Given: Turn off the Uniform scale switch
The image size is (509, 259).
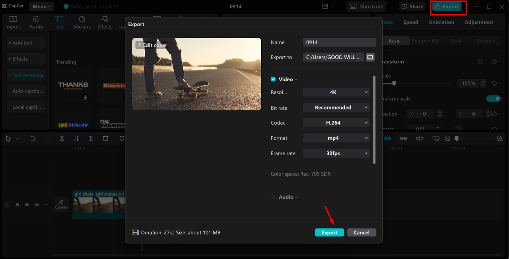Looking at the screenshot, I should (493, 99).
